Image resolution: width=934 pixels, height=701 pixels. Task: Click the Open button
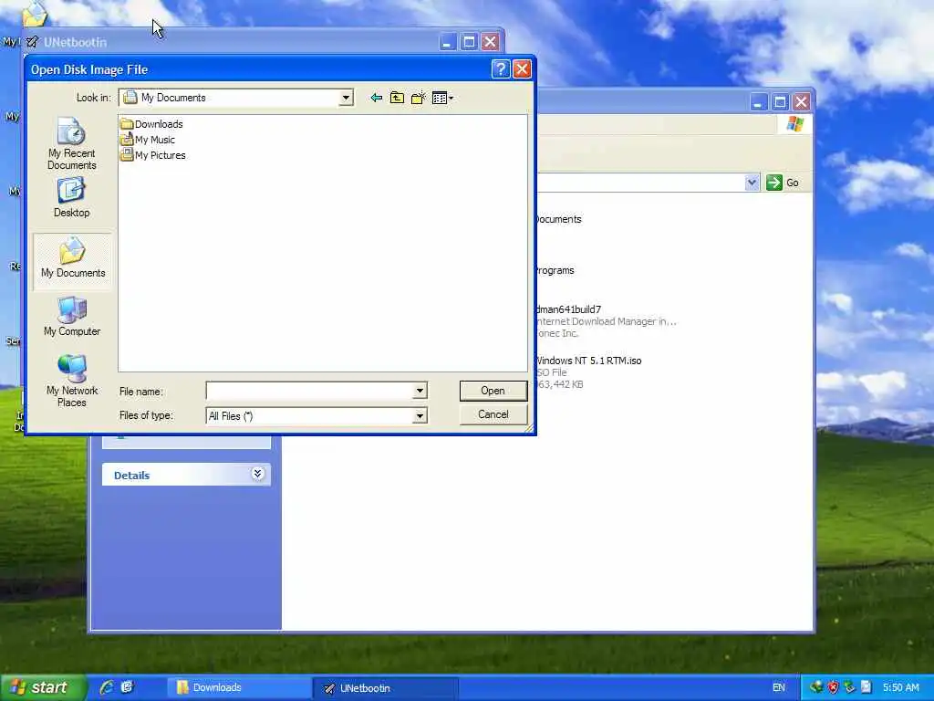pos(493,391)
